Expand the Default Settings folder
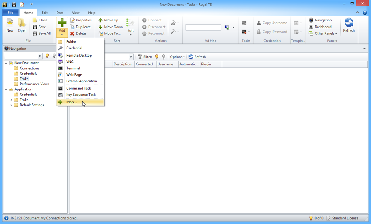 tap(11, 105)
